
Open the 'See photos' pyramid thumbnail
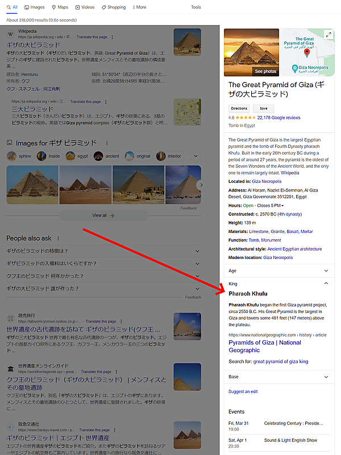click(251, 52)
